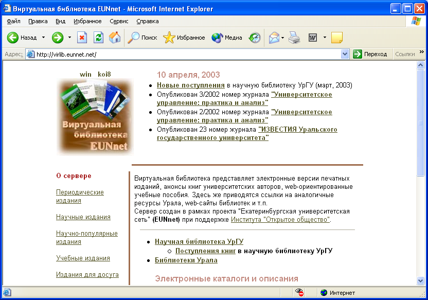
Task: Open the Справка menu
Action: coord(148,21)
